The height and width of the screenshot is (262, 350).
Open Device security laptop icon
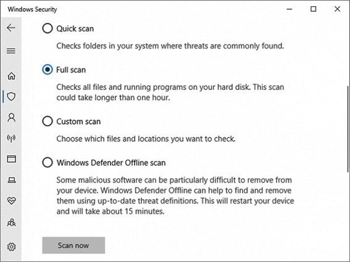tap(11, 180)
